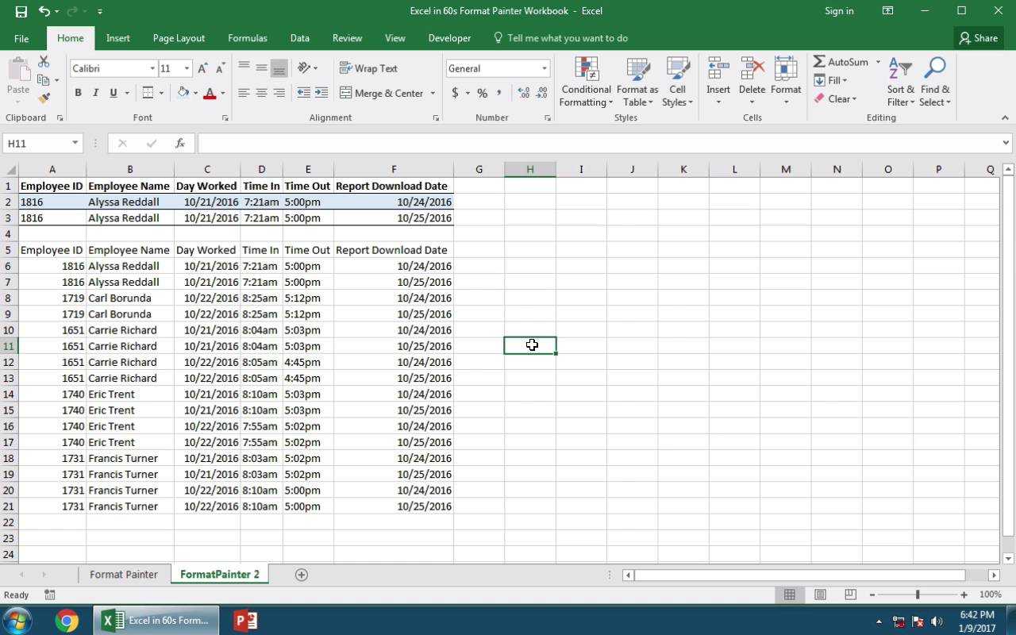Open the Page Layout ribbon tab
The height and width of the screenshot is (635, 1016).
[179, 38]
